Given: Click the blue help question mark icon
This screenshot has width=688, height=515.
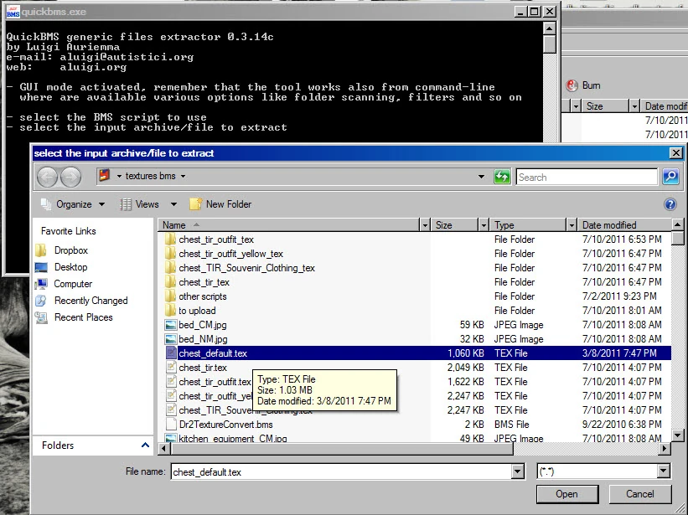Looking at the screenshot, I should [x=670, y=204].
